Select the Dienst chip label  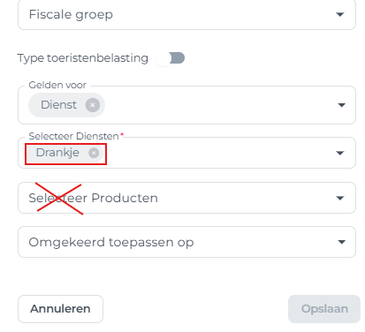pos(58,105)
